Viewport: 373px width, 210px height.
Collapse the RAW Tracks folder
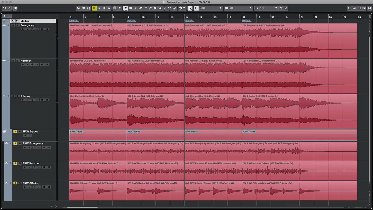pos(4,131)
